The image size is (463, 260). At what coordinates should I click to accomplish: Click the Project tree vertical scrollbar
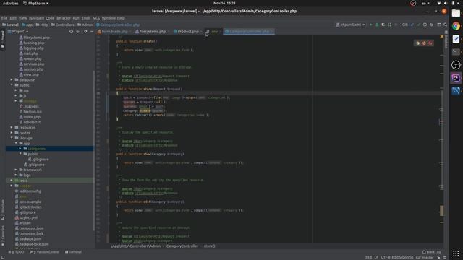pyautogui.click(x=93, y=150)
